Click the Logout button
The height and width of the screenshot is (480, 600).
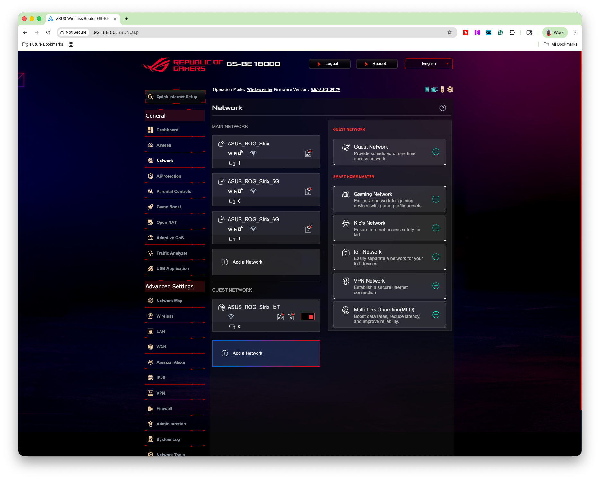click(329, 64)
